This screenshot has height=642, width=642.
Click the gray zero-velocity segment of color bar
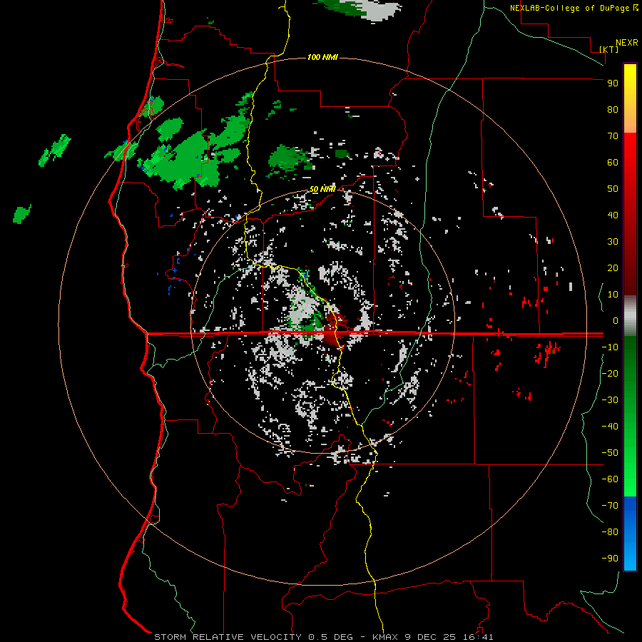630,316
